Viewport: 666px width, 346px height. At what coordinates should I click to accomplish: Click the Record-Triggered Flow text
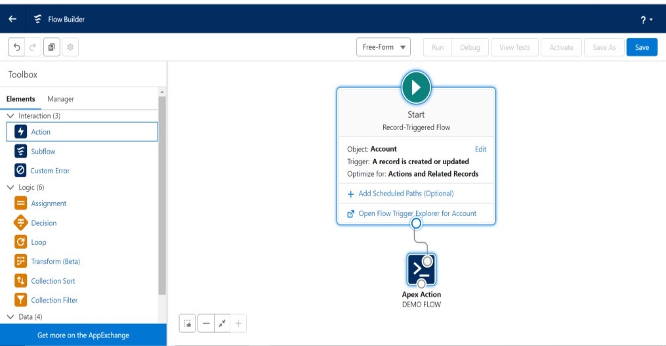[x=416, y=127]
